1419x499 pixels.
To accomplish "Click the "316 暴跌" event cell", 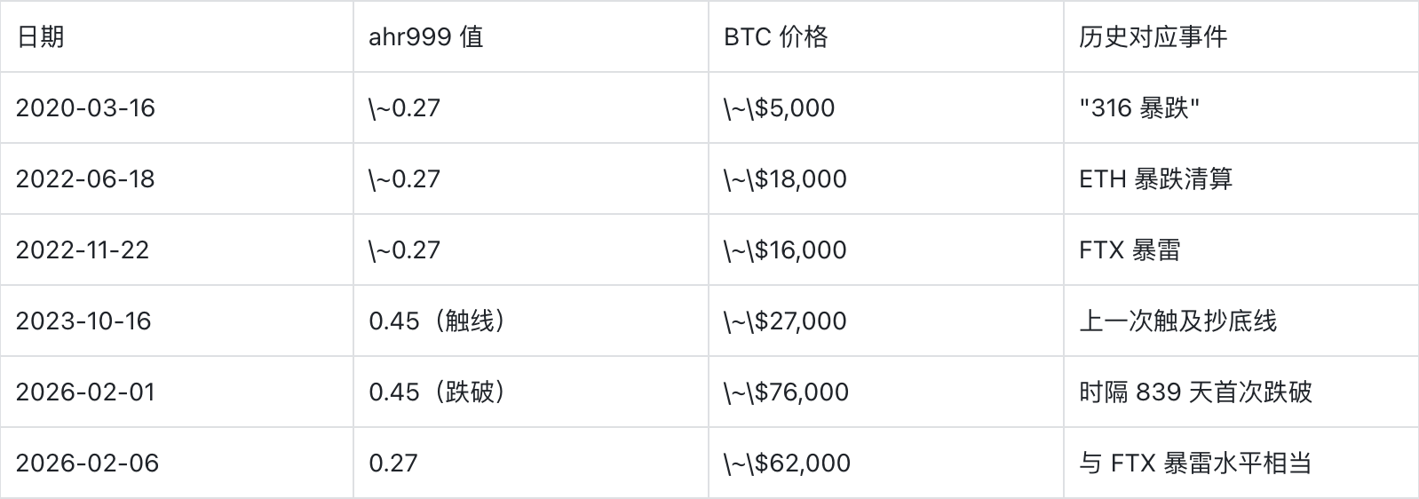I will pos(1139,107).
